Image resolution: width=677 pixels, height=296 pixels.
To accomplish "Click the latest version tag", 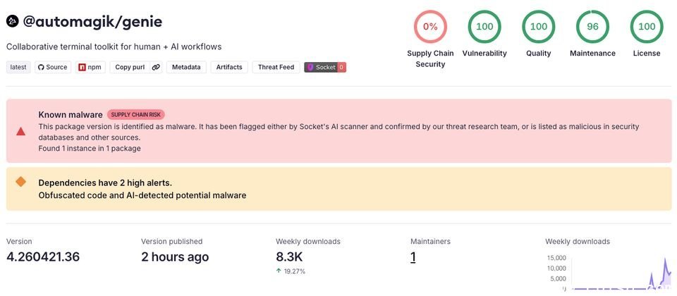I will coord(18,67).
